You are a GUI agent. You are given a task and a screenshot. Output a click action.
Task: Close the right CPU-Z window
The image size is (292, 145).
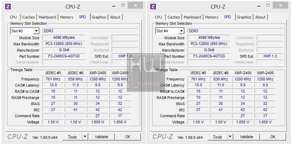(x=281, y=5)
